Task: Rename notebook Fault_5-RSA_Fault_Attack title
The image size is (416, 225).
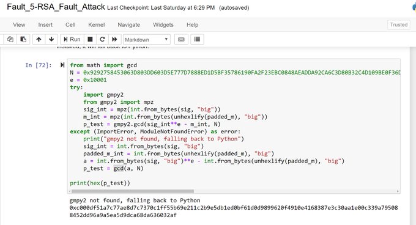Action: coord(56,7)
